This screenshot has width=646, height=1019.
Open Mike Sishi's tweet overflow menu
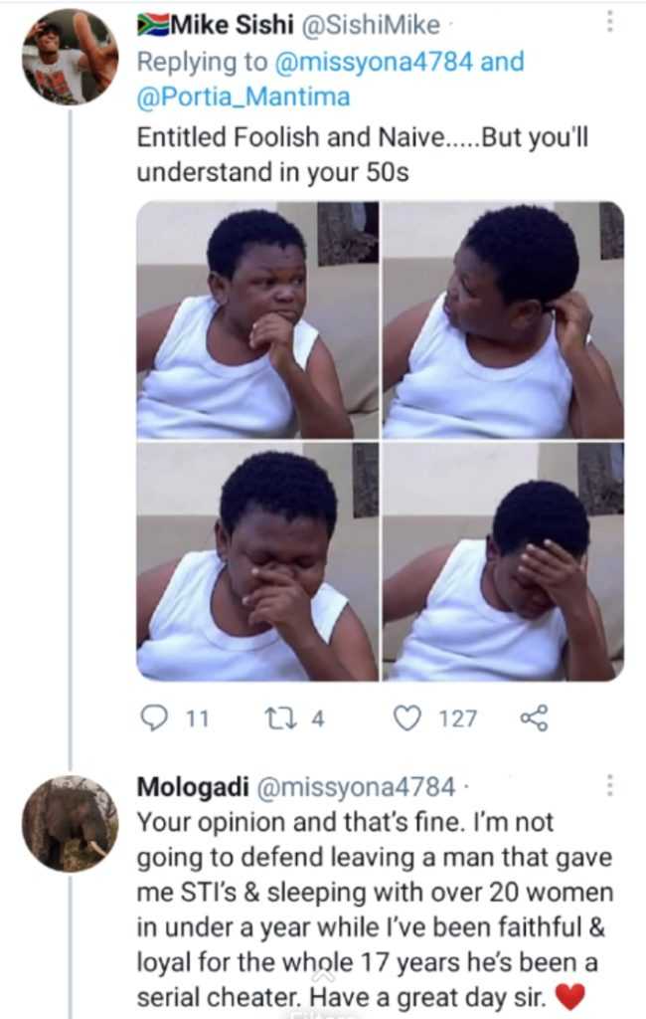click(609, 22)
